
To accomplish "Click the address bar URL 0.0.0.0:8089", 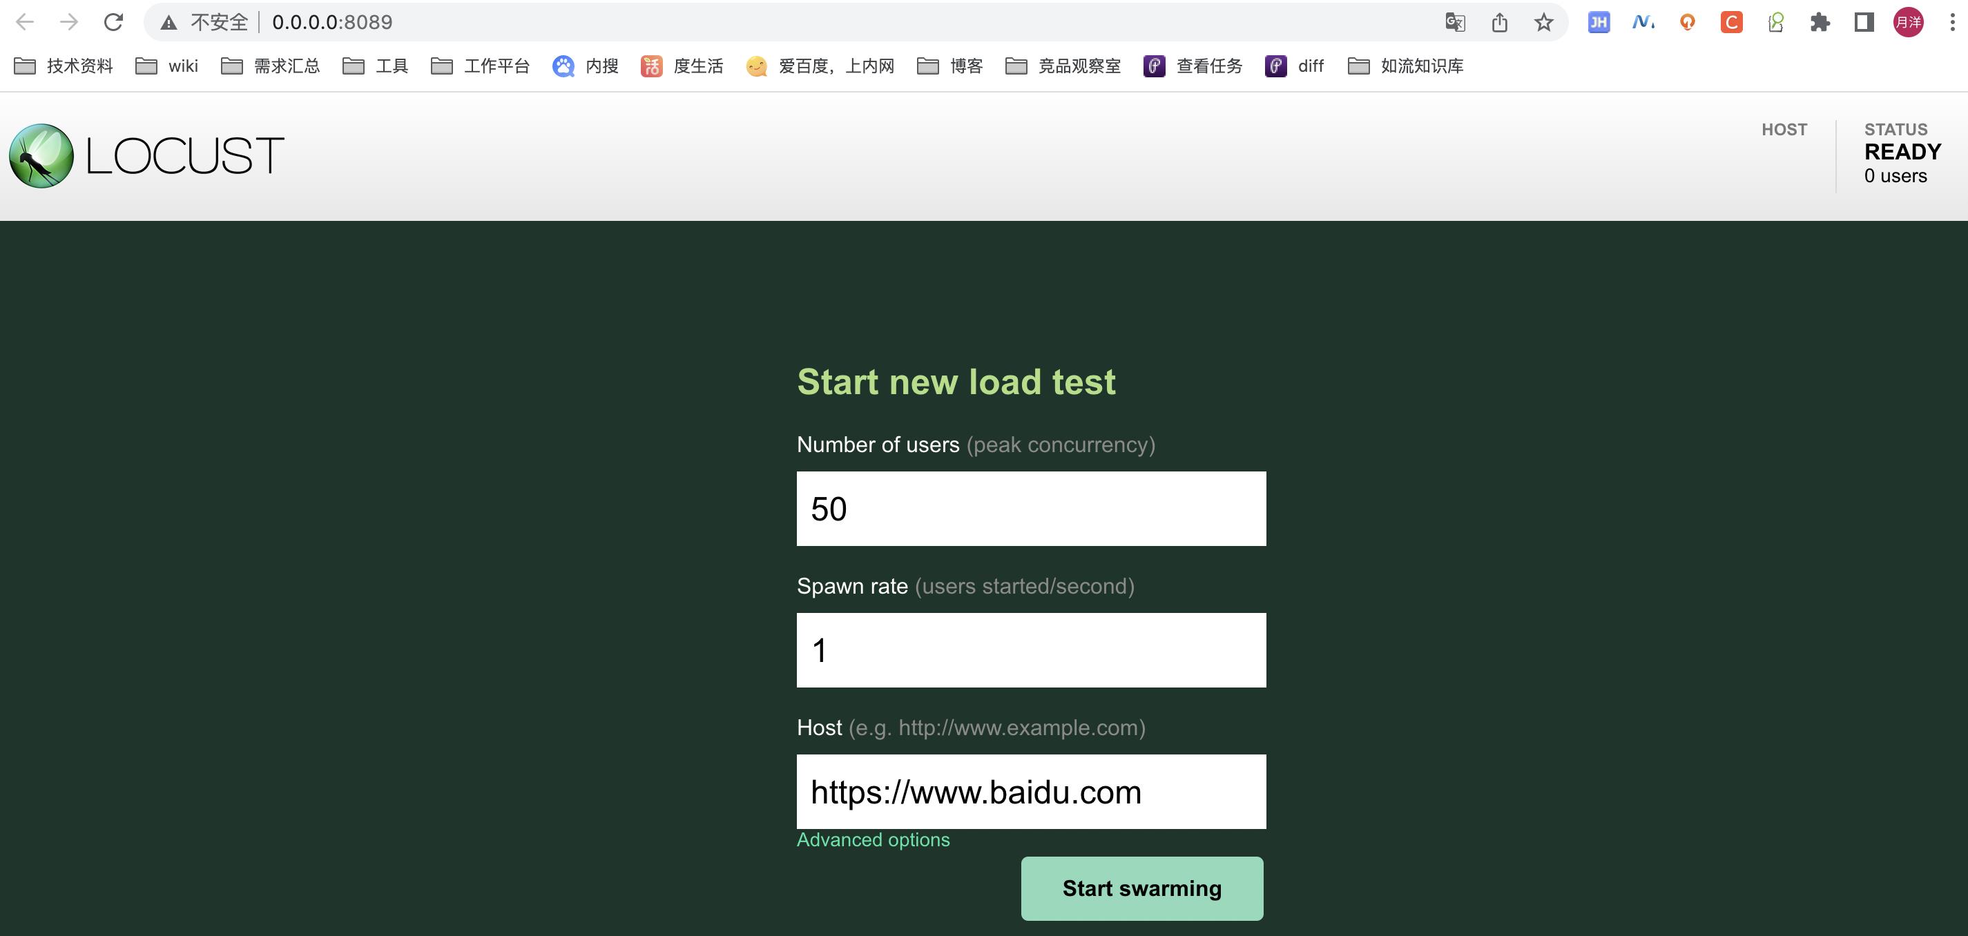I will click(332, 22).
